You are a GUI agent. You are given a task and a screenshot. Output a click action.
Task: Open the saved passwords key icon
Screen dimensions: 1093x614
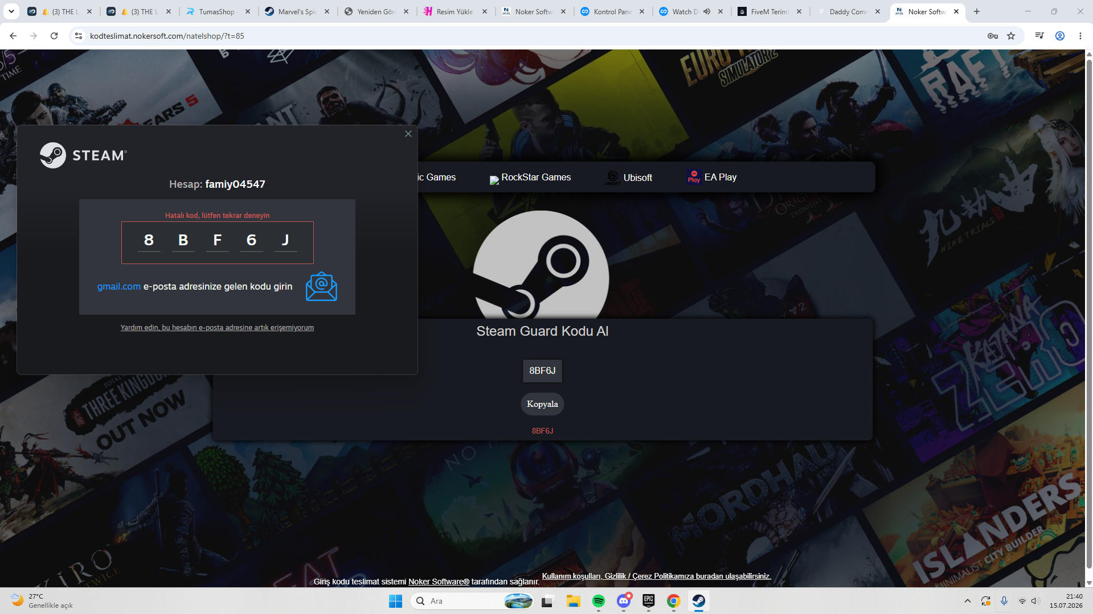click(993, 36)
